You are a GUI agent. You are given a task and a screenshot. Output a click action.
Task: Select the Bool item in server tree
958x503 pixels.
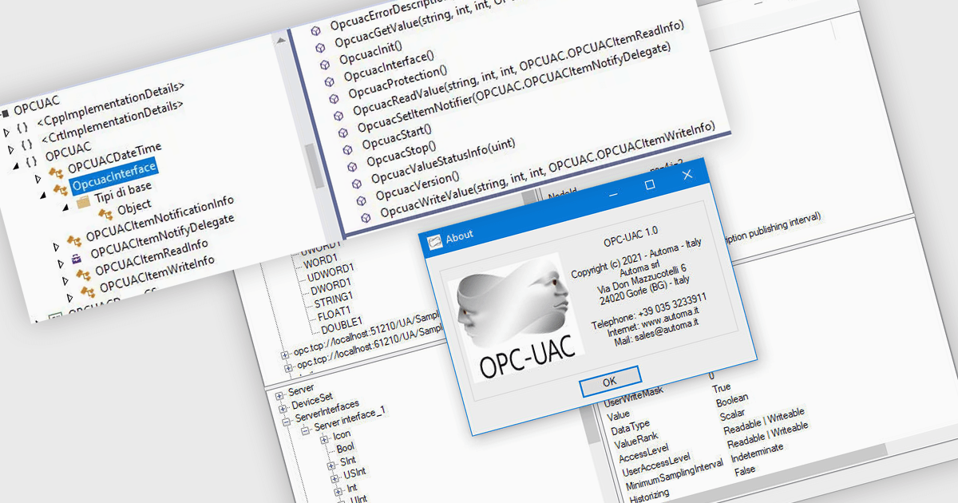tap(346, 448)
